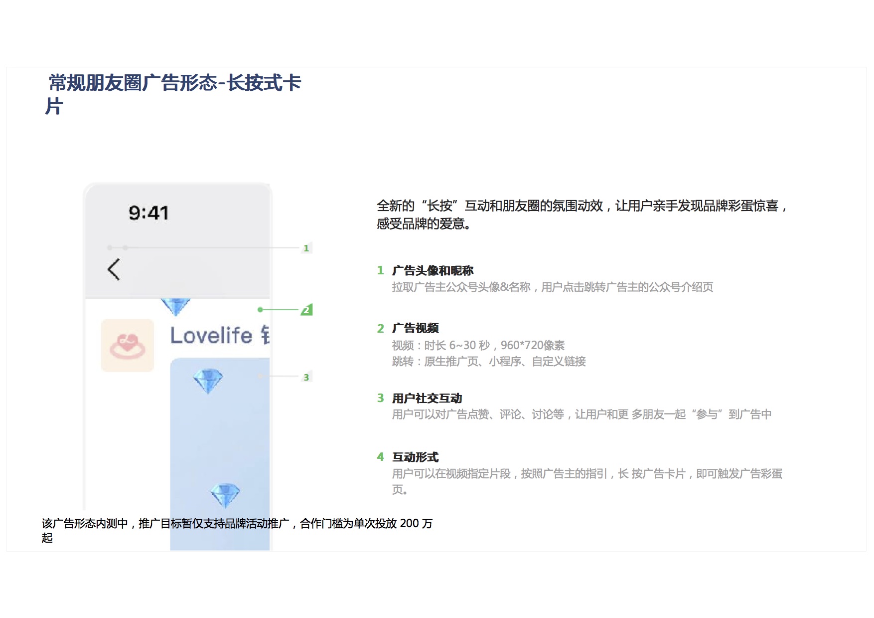Click the diamond at top of blue video card

(208, 381)
